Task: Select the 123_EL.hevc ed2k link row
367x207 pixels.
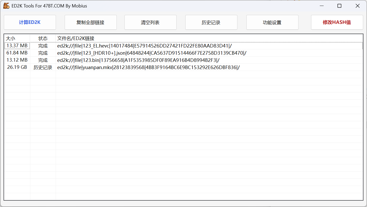Action: [x=144, y=46]
